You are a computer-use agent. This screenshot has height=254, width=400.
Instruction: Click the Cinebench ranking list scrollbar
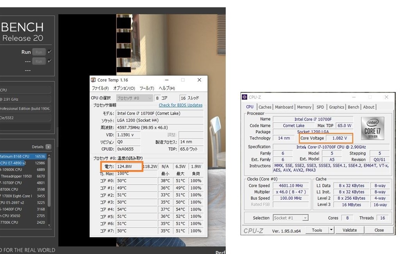pos(49,182)
